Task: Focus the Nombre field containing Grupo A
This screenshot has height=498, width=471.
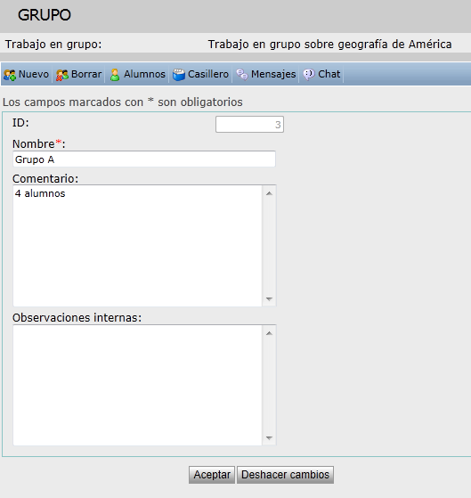Action: click(144, 159)
